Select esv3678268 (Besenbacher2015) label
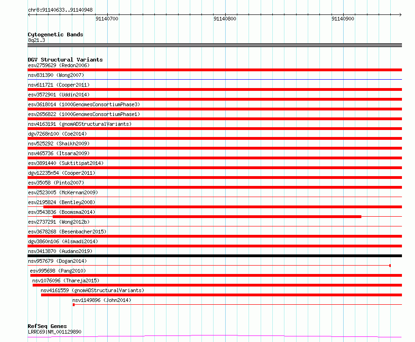 pos(67,232)
